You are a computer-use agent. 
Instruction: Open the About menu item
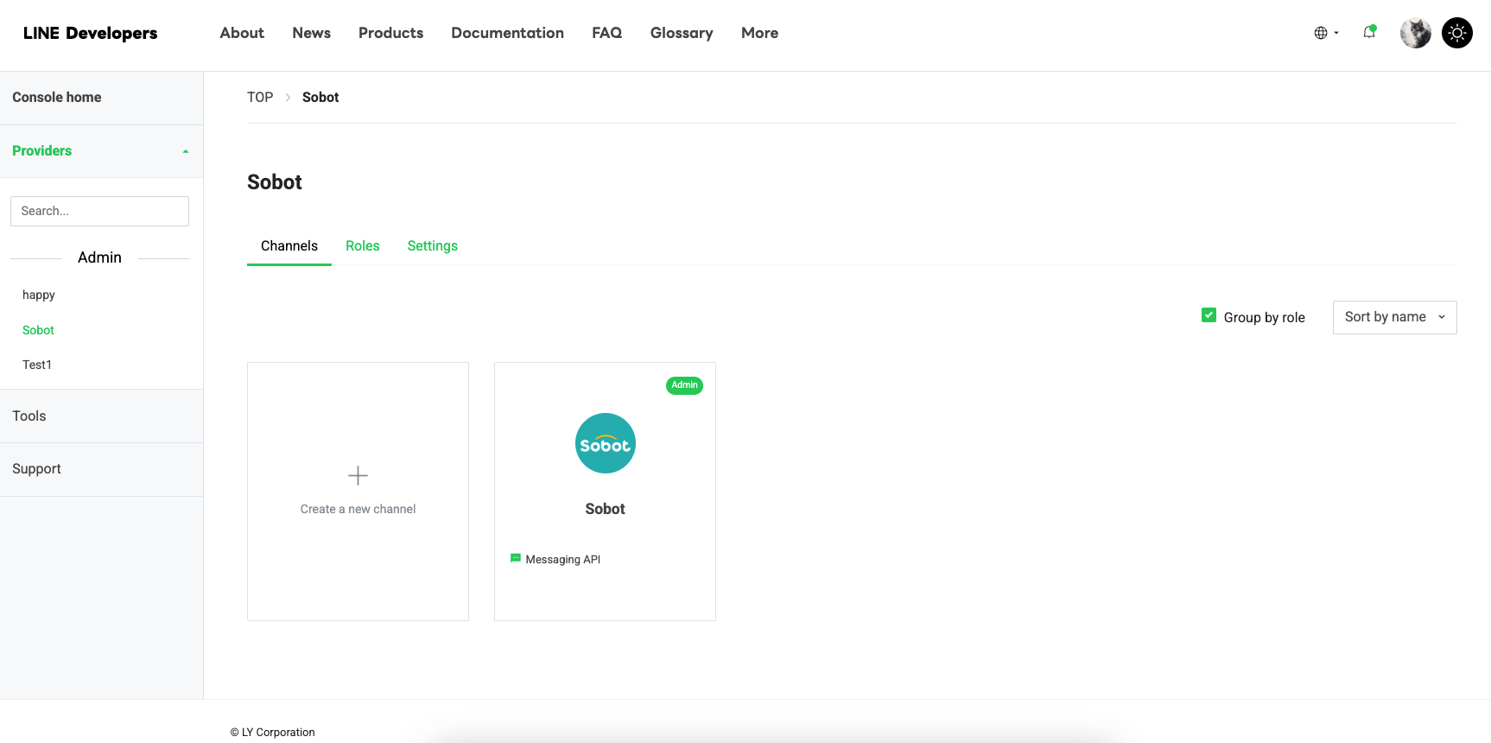click(x=242, y=33)
